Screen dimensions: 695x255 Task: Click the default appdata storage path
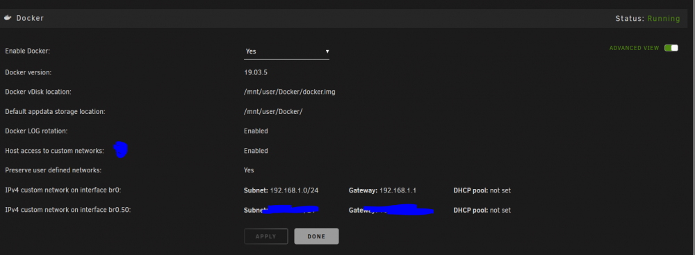coord(273,111)
